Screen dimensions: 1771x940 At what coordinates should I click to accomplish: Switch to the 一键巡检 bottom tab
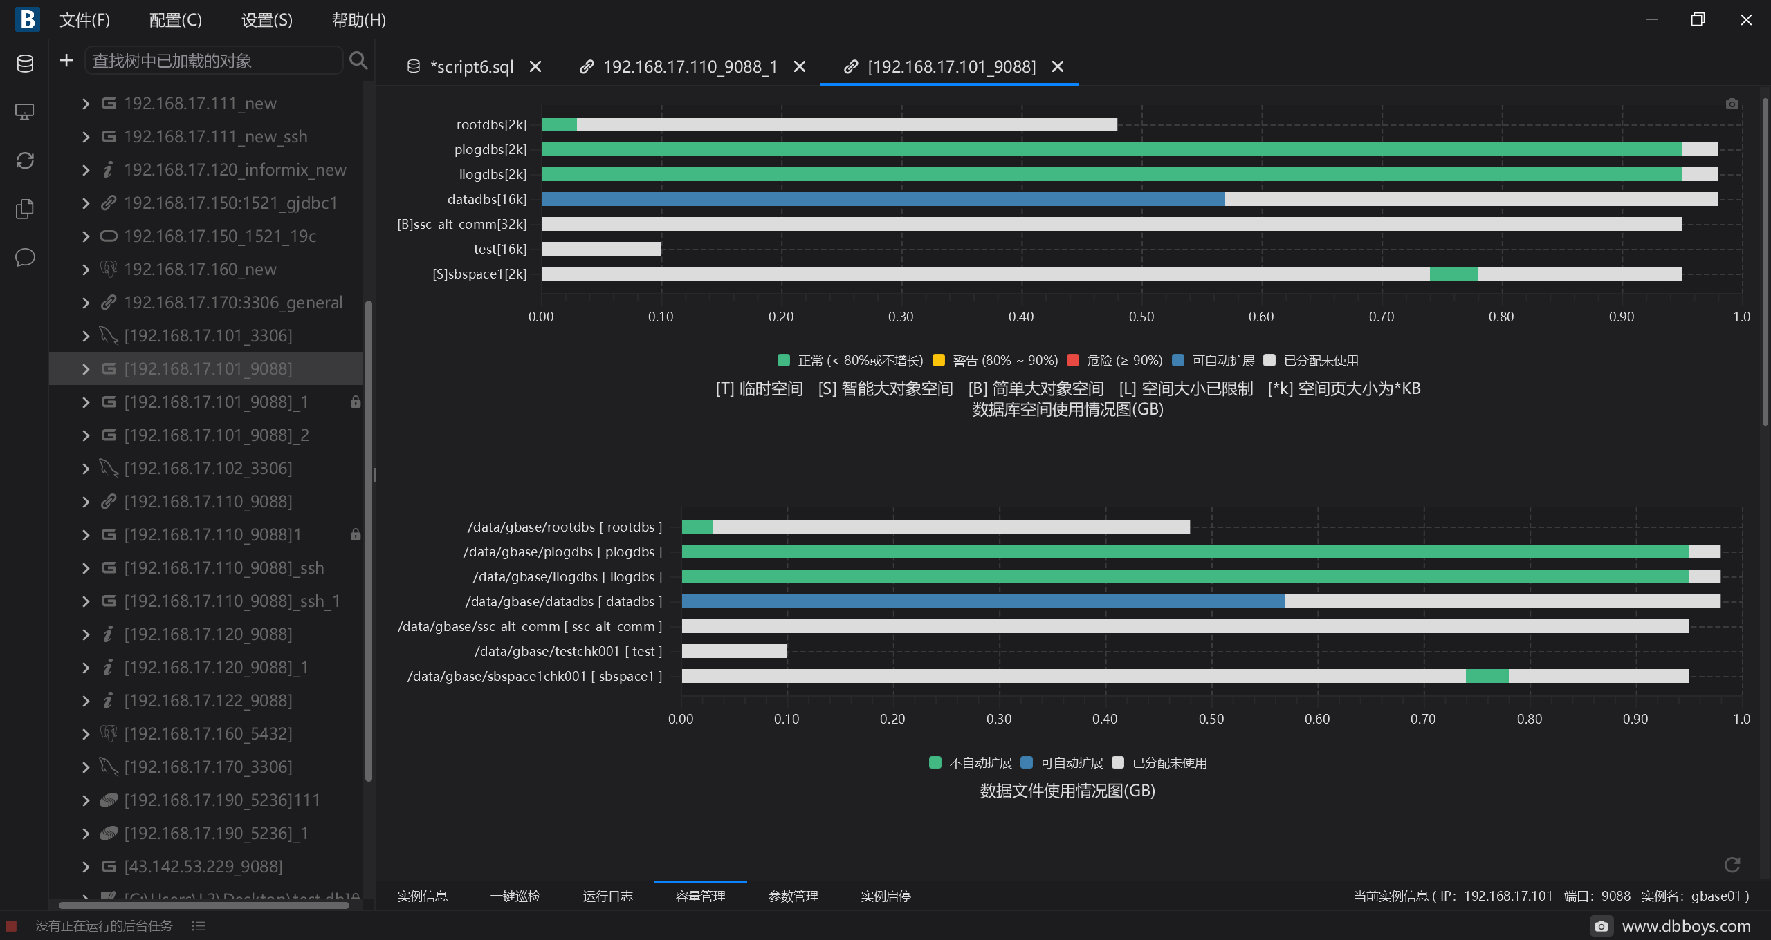pos(515,896)
